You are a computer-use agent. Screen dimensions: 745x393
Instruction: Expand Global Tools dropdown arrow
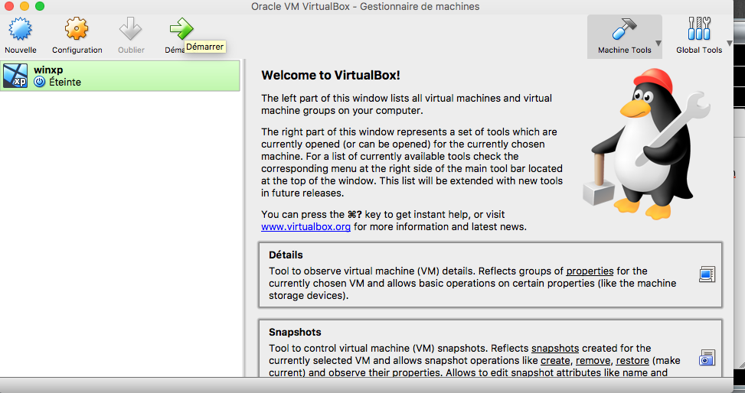pos(730,43)
